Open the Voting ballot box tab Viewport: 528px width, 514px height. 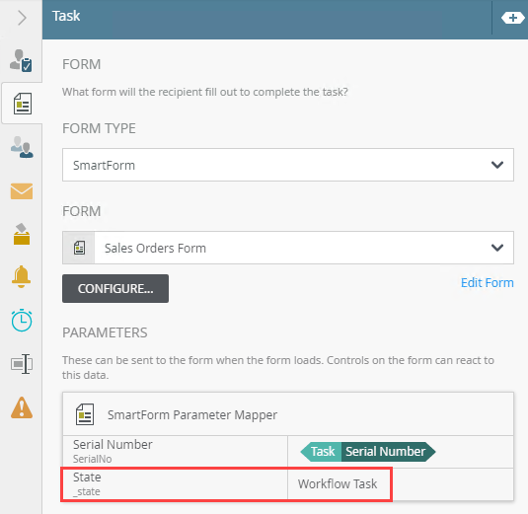(x=22, y=234)
